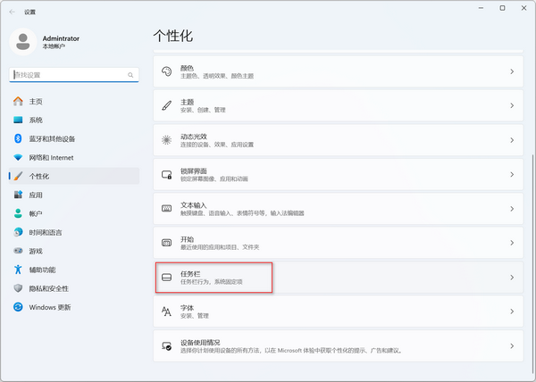This screenshot has width=536, height=382.
Task: Open the 字体 settings row title
Action: point(187,308)
